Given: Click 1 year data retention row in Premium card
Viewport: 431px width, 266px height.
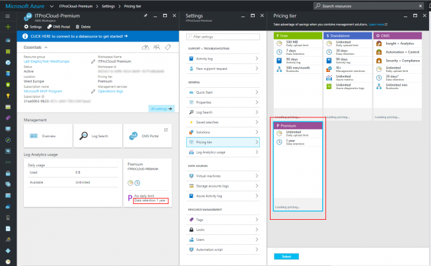Looking at the screenshot, I should pyautogui.click(x=298, y=142).
